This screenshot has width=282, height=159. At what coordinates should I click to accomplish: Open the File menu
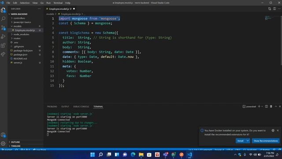point(8,3)
